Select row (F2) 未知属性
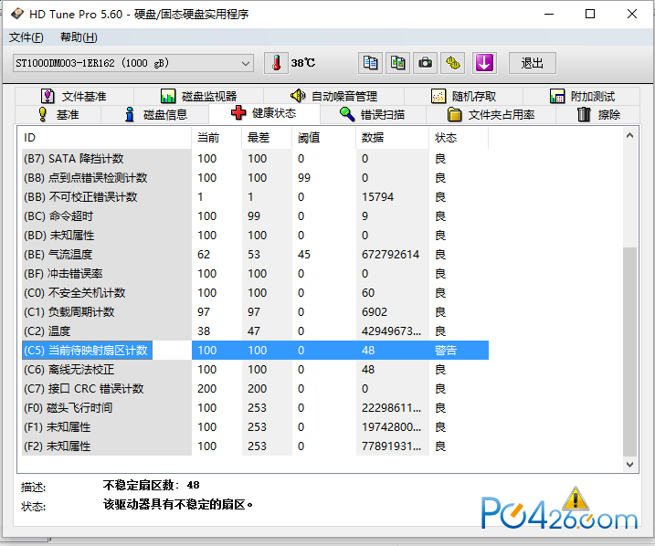 [255, 446]
